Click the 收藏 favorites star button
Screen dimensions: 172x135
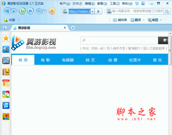tap(9, 20)
